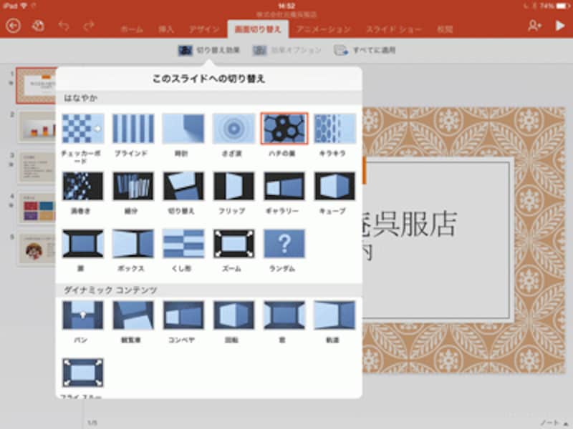The image size is (573, 429).
Task: Select the チェッカーボード checkerboard transition
Action: 83,129
